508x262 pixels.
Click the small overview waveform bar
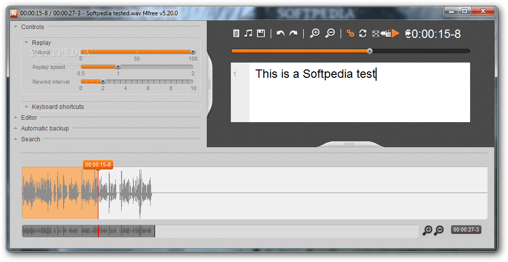[x=221, y=231]
